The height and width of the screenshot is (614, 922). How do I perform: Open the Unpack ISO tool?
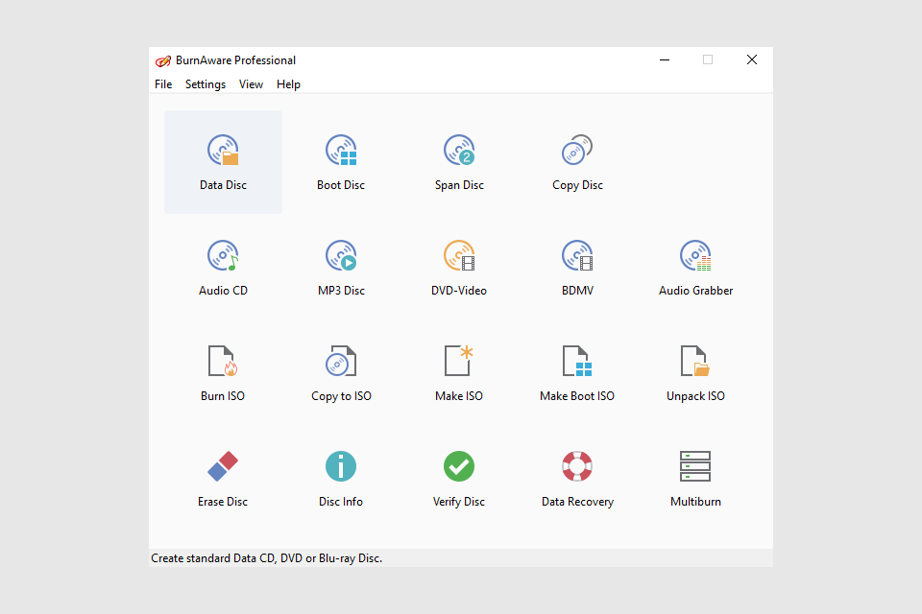coord(695,372)
